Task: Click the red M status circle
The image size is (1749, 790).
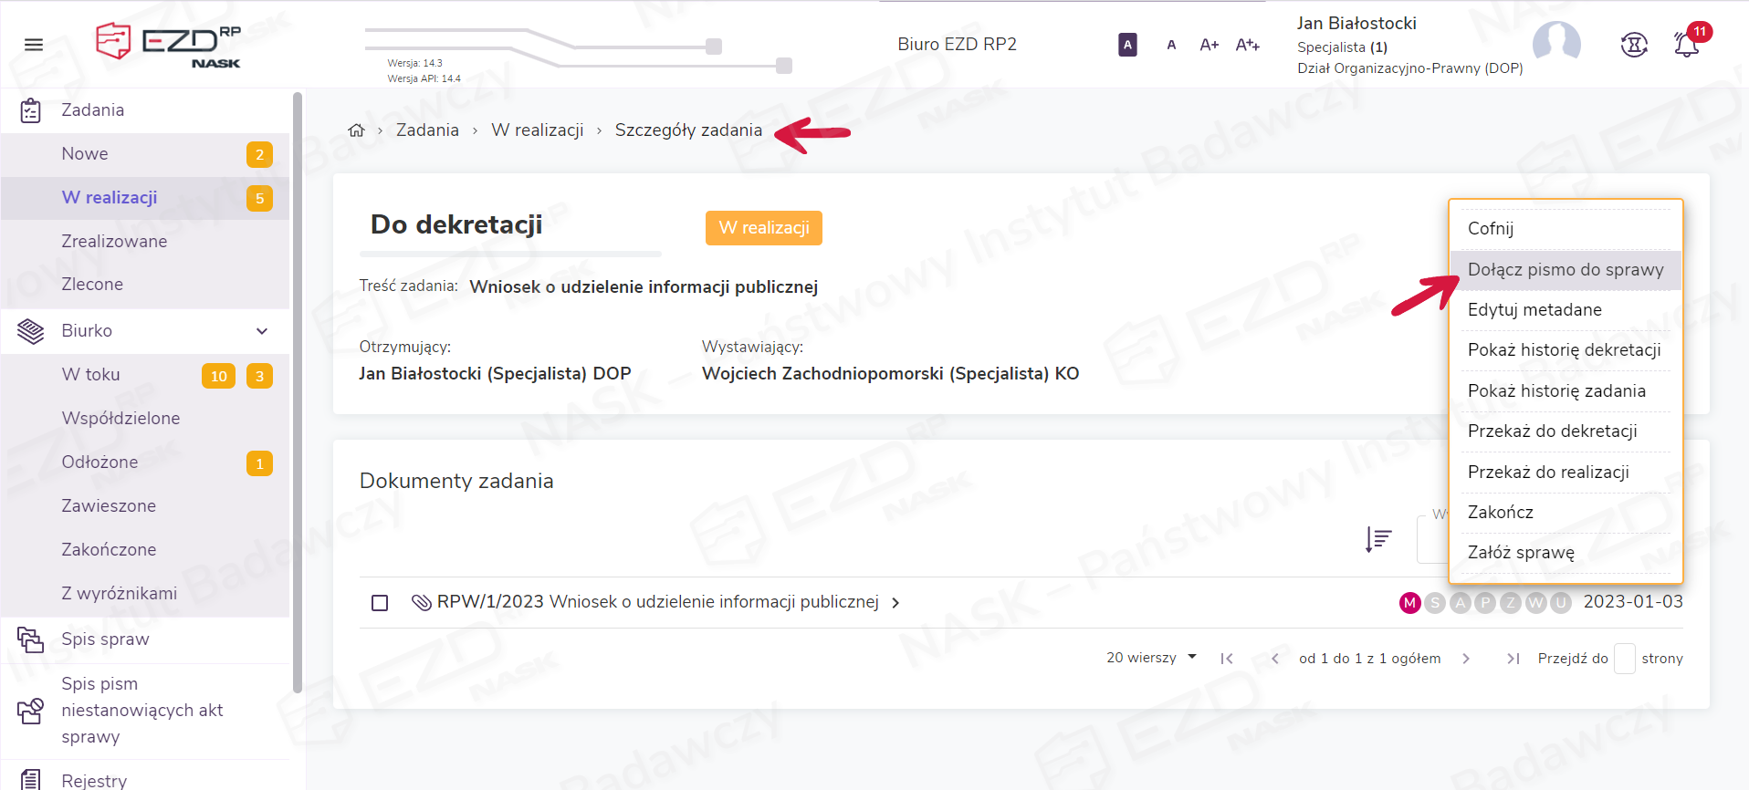Action: tap(1409, 603)
